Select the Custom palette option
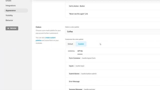 point(81,44)
